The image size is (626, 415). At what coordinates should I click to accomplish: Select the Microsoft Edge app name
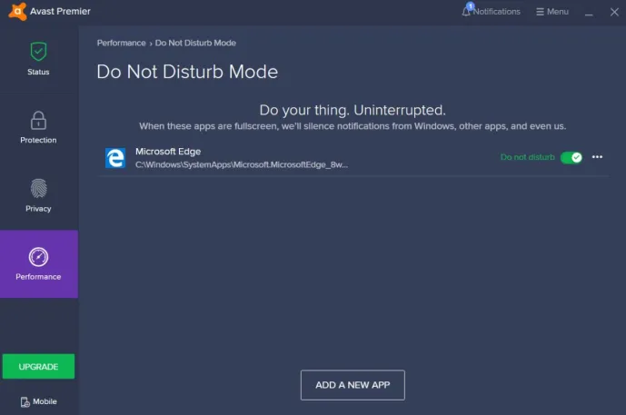(168, 152)
